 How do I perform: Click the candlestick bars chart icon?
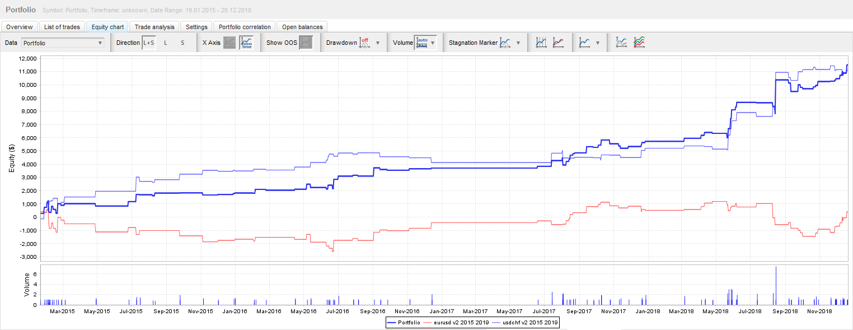[x=541, y=43]
